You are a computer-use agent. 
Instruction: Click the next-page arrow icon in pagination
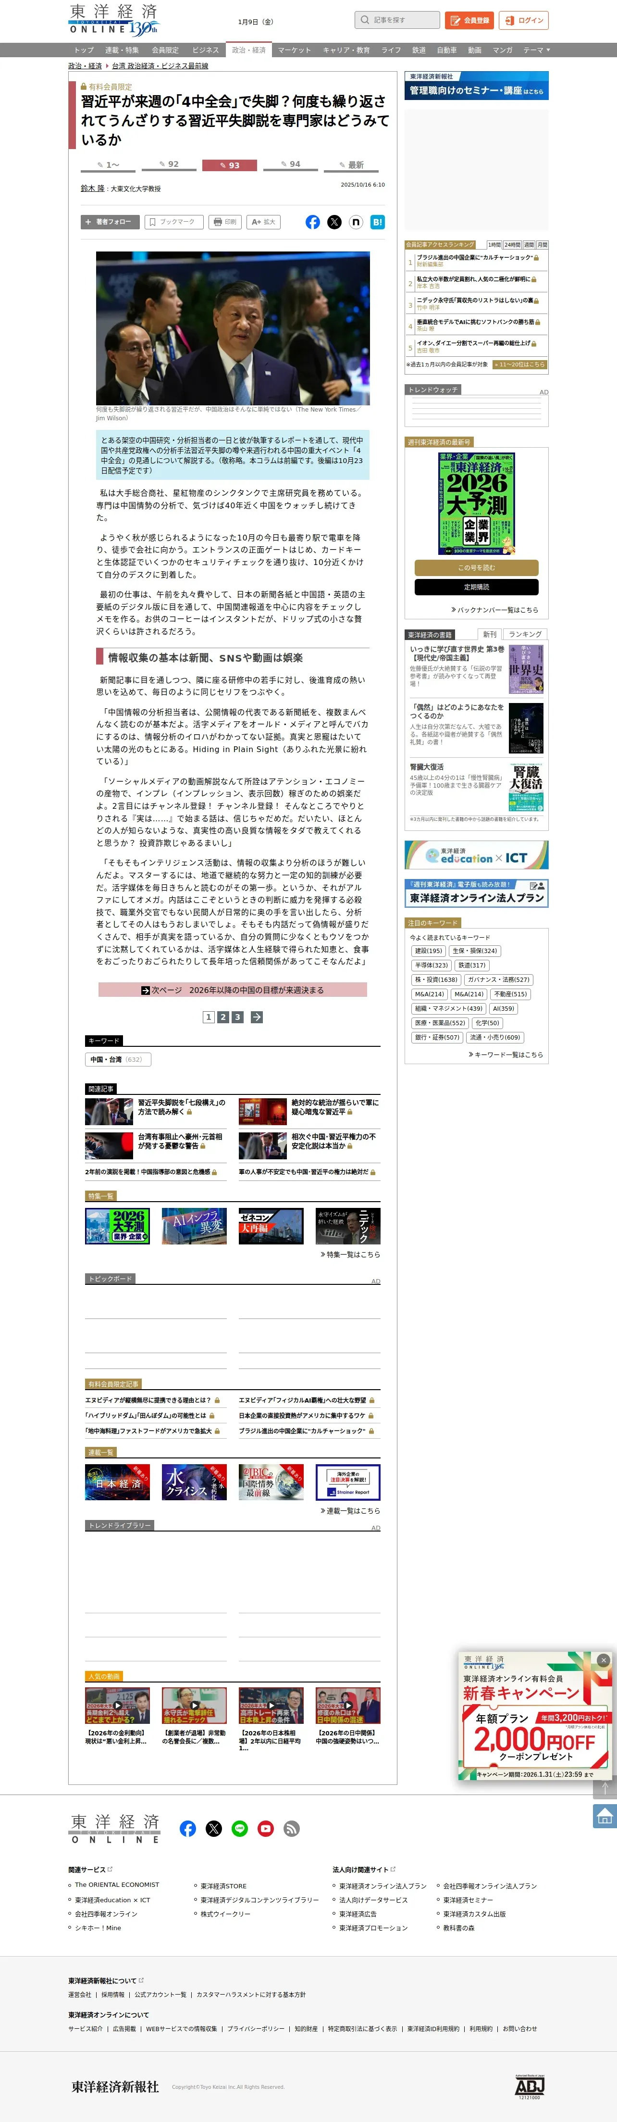click(257, 1017)
